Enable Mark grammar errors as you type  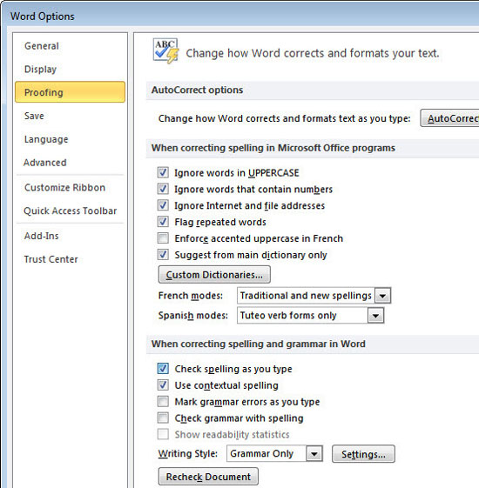163,402
